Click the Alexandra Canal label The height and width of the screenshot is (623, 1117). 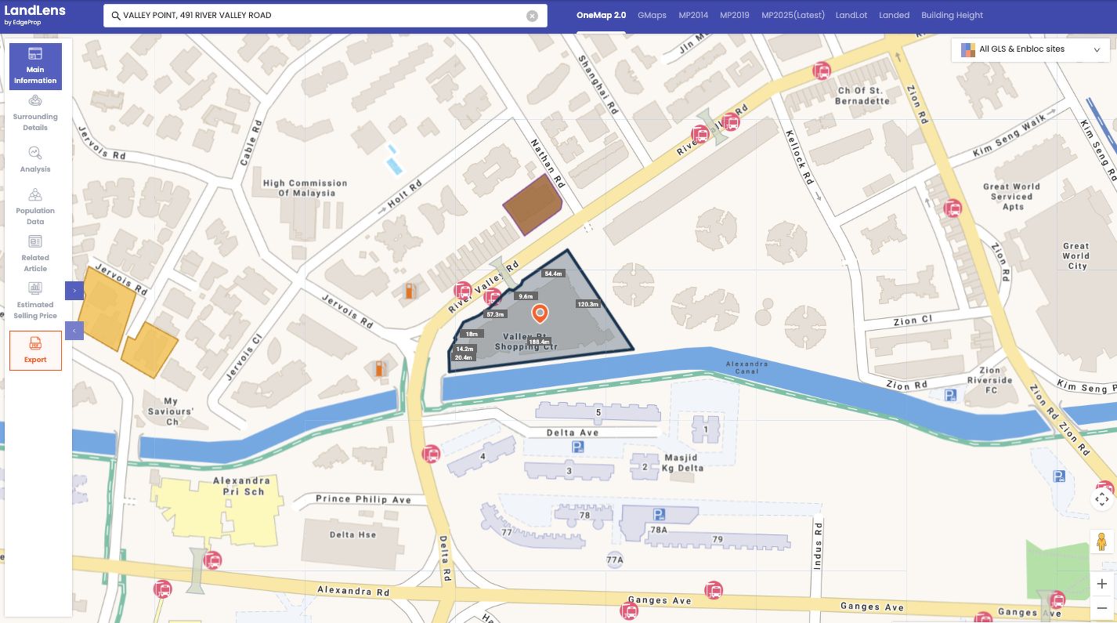point(746,367)
